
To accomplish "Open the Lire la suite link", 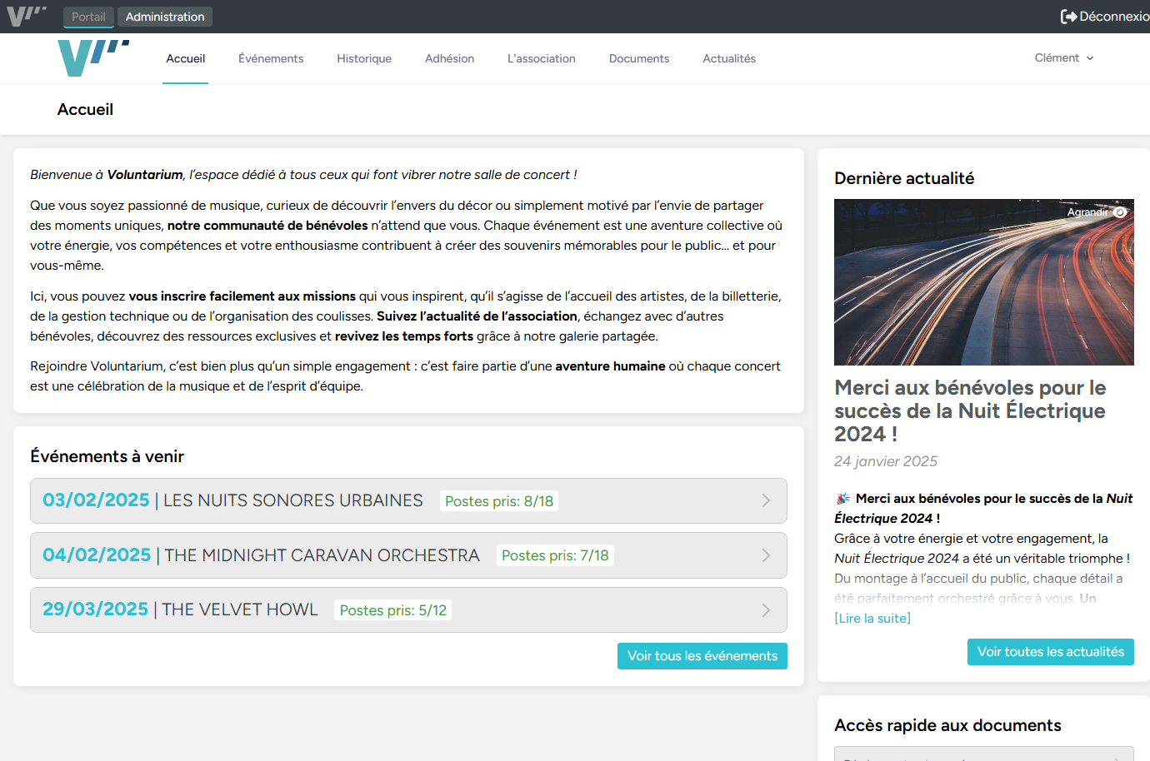I will [x=872, y=618].
